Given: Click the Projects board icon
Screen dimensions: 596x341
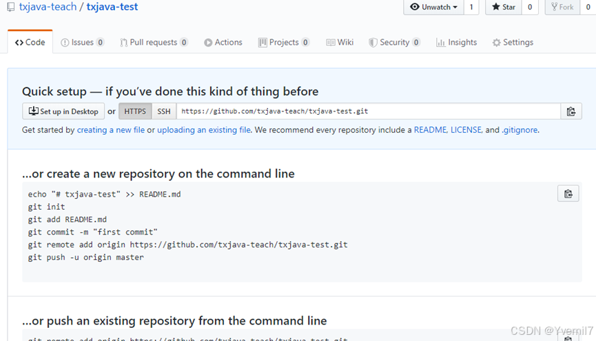Looking at the screenshot, I should [x=263, y=43].
